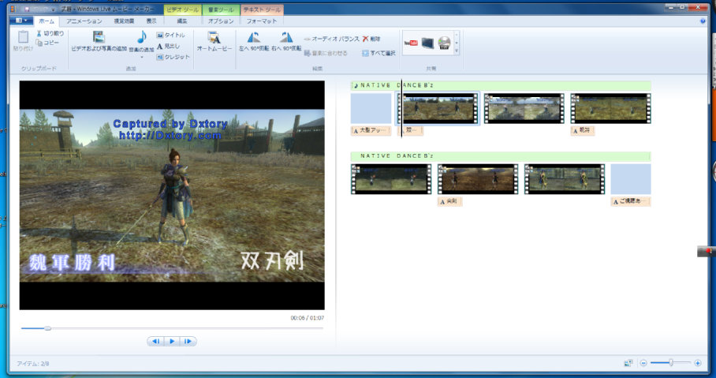The image size is (716, 378).
Task: Step to previous frame
Action: (x=155, y=341)
